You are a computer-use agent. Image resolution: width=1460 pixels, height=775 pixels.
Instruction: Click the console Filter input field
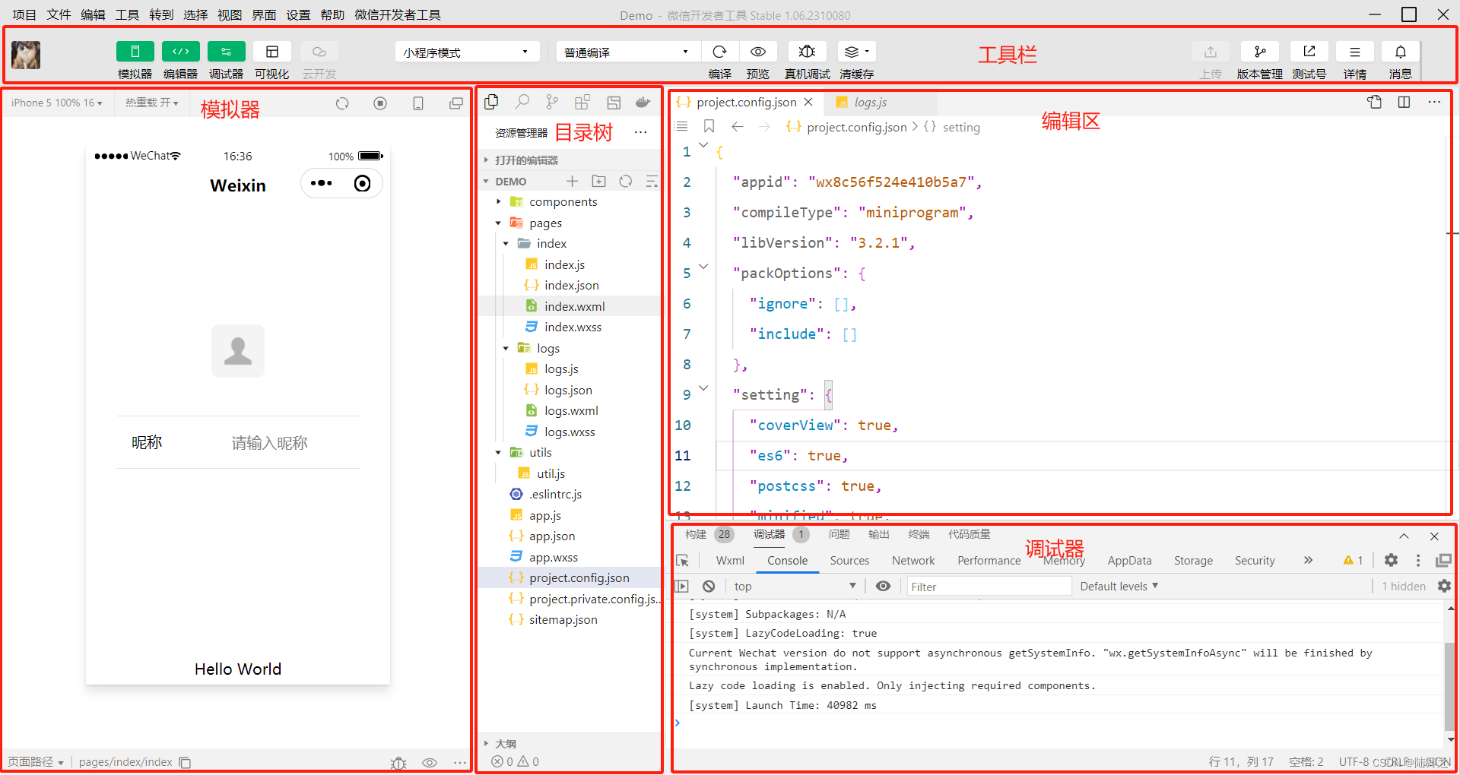pyautogui.click(x=989, y=586)
